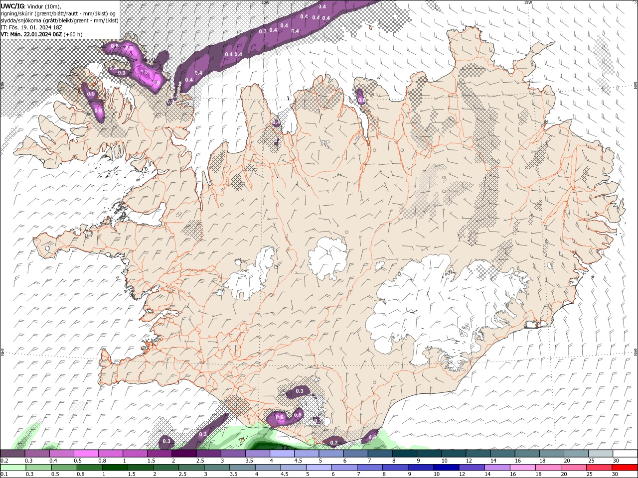Click the 'rigning/skúrir' legend description line
Viewport: 638px width, 478px height.
58,13
